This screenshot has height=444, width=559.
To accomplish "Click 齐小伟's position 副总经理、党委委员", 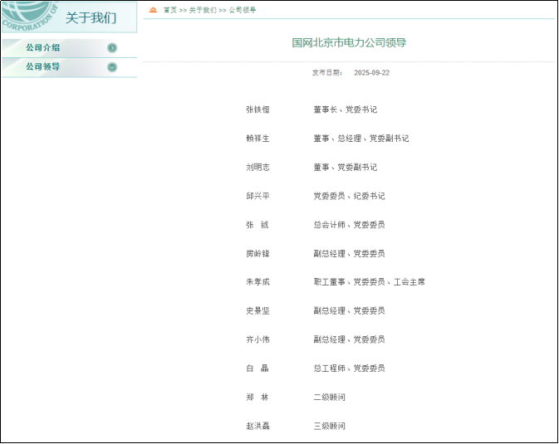I will click(x=350, y=339).
